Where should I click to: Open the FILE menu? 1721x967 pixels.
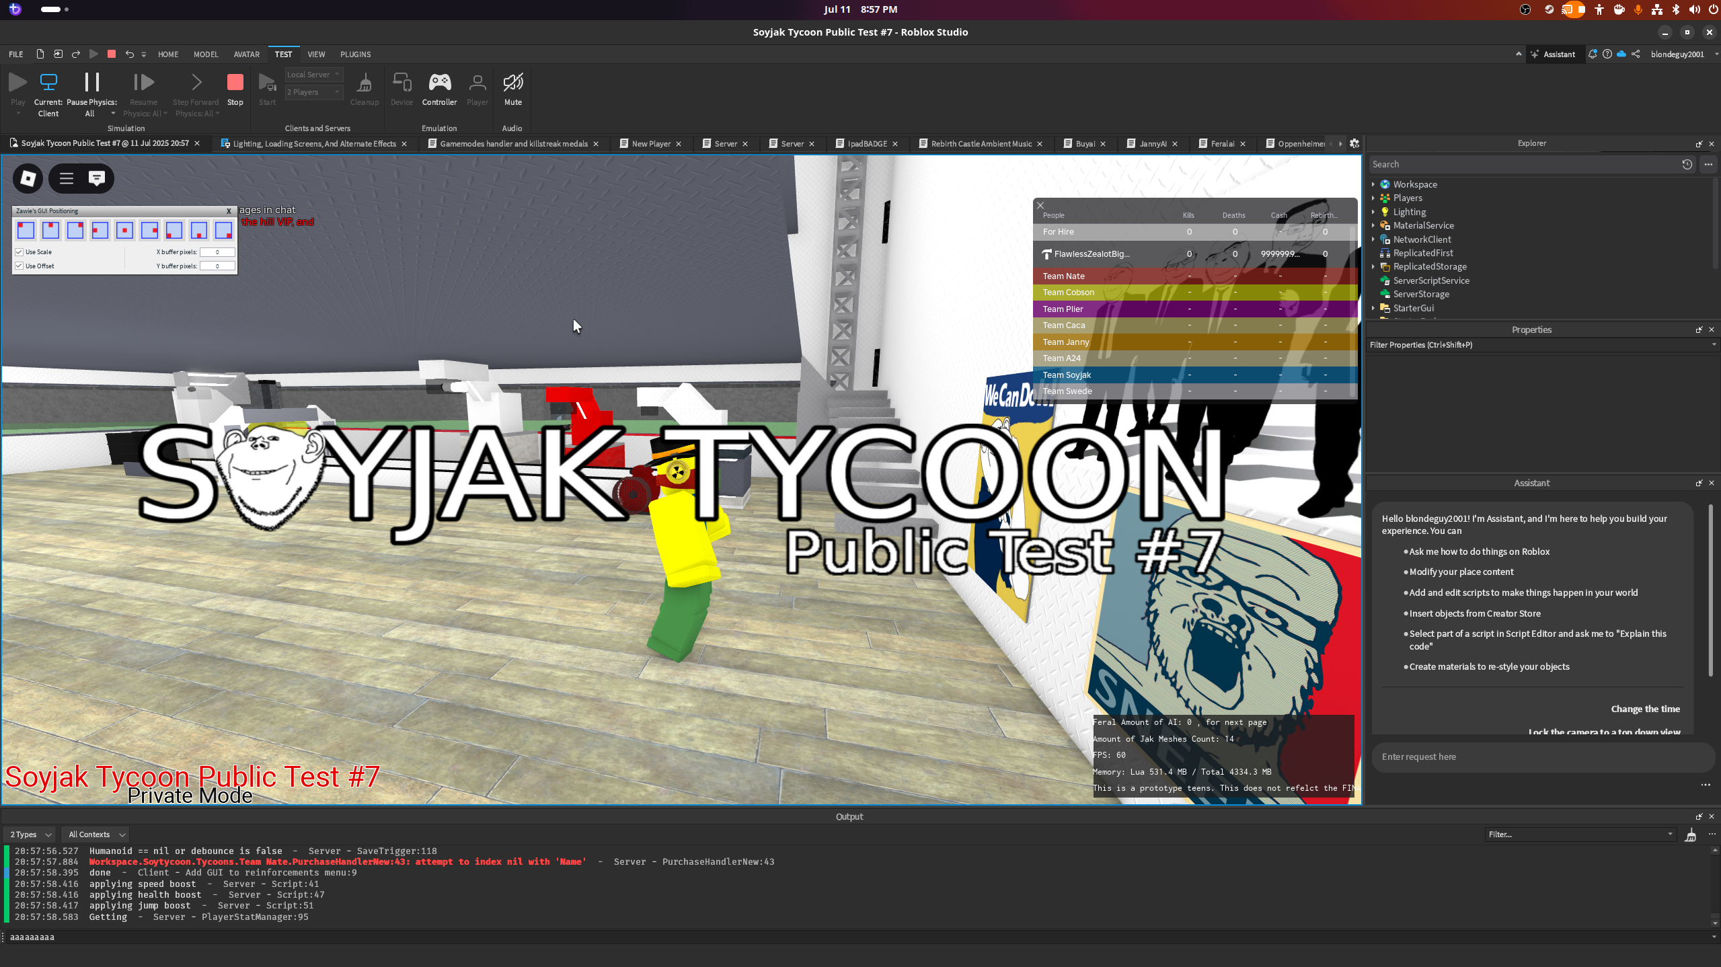(x=15, y=54)
